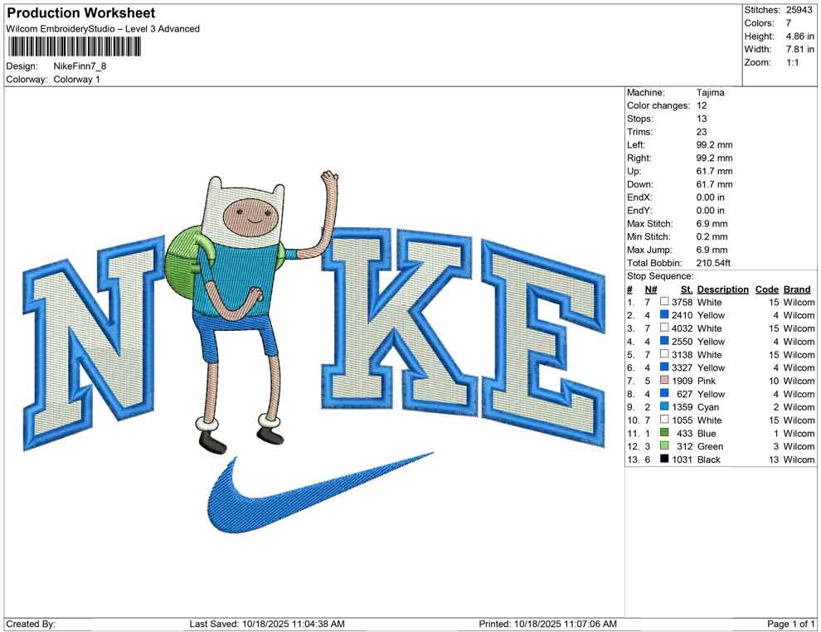Click the "Blue" description in row 11

(707, 433)
